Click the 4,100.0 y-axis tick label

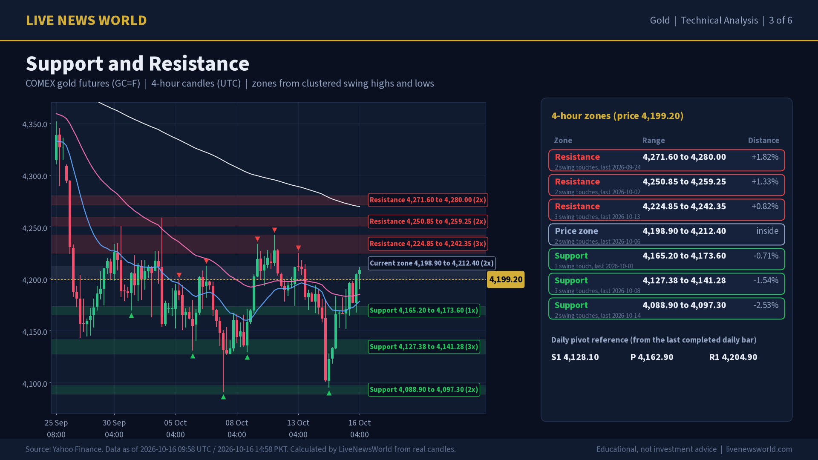coord(35,384)
